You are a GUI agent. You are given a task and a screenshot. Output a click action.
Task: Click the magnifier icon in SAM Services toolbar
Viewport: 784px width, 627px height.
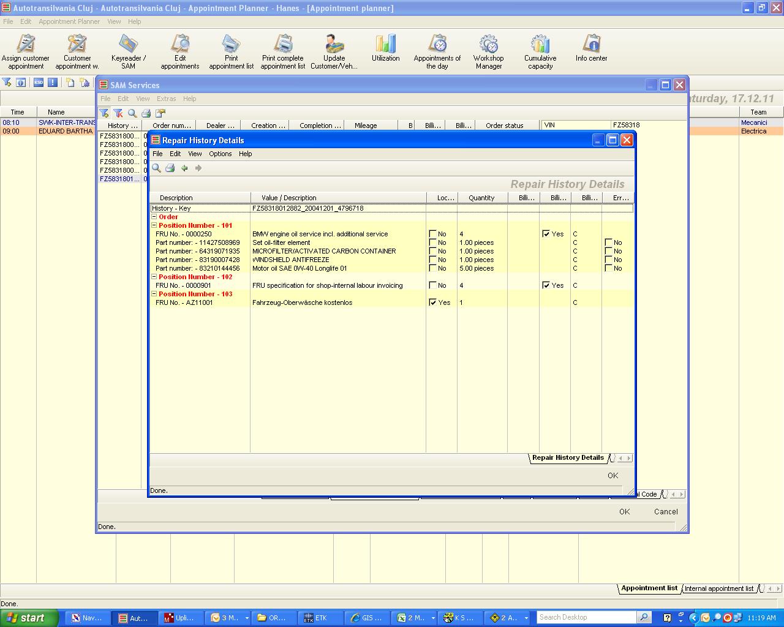point(132,113)
